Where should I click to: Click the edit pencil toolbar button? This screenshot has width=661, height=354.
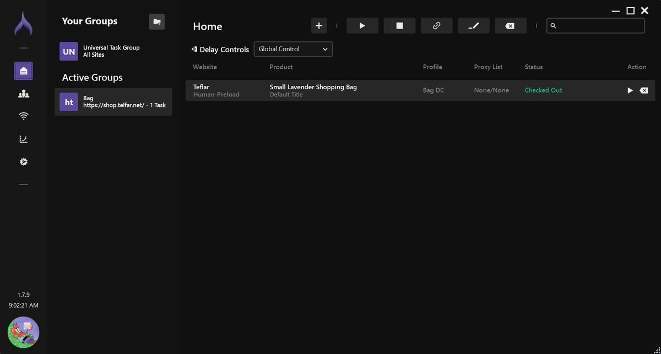tap(474, 26)
